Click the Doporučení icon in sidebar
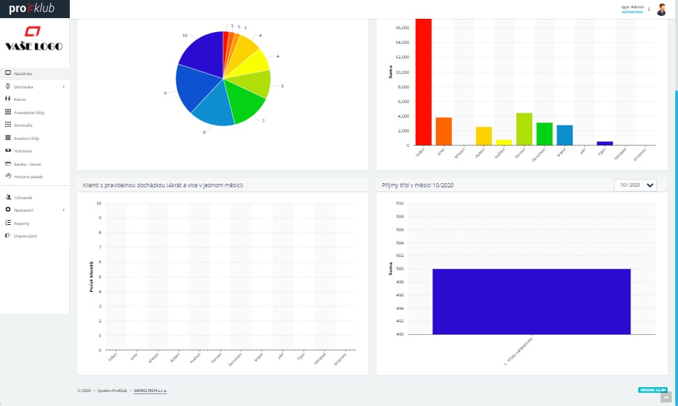This screenshot has height=406, width=678. point(8,236)
